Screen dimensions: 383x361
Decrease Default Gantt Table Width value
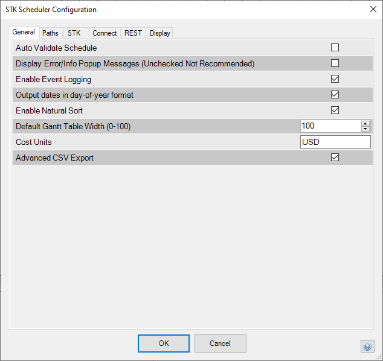click(x=365, y=129)
